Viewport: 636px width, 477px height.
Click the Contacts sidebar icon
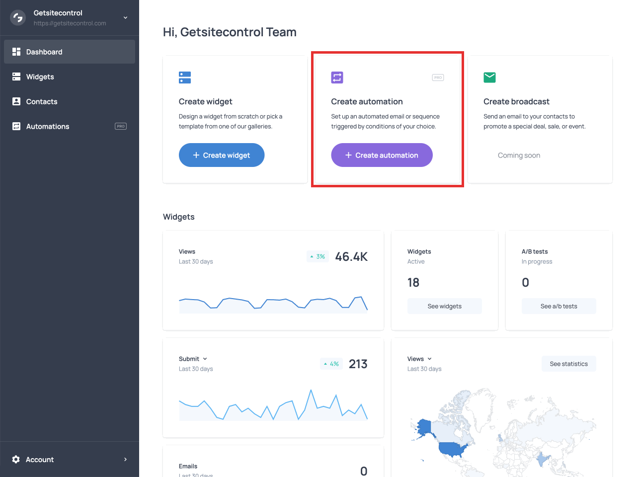pyautogui.click(x=16, y=101)
